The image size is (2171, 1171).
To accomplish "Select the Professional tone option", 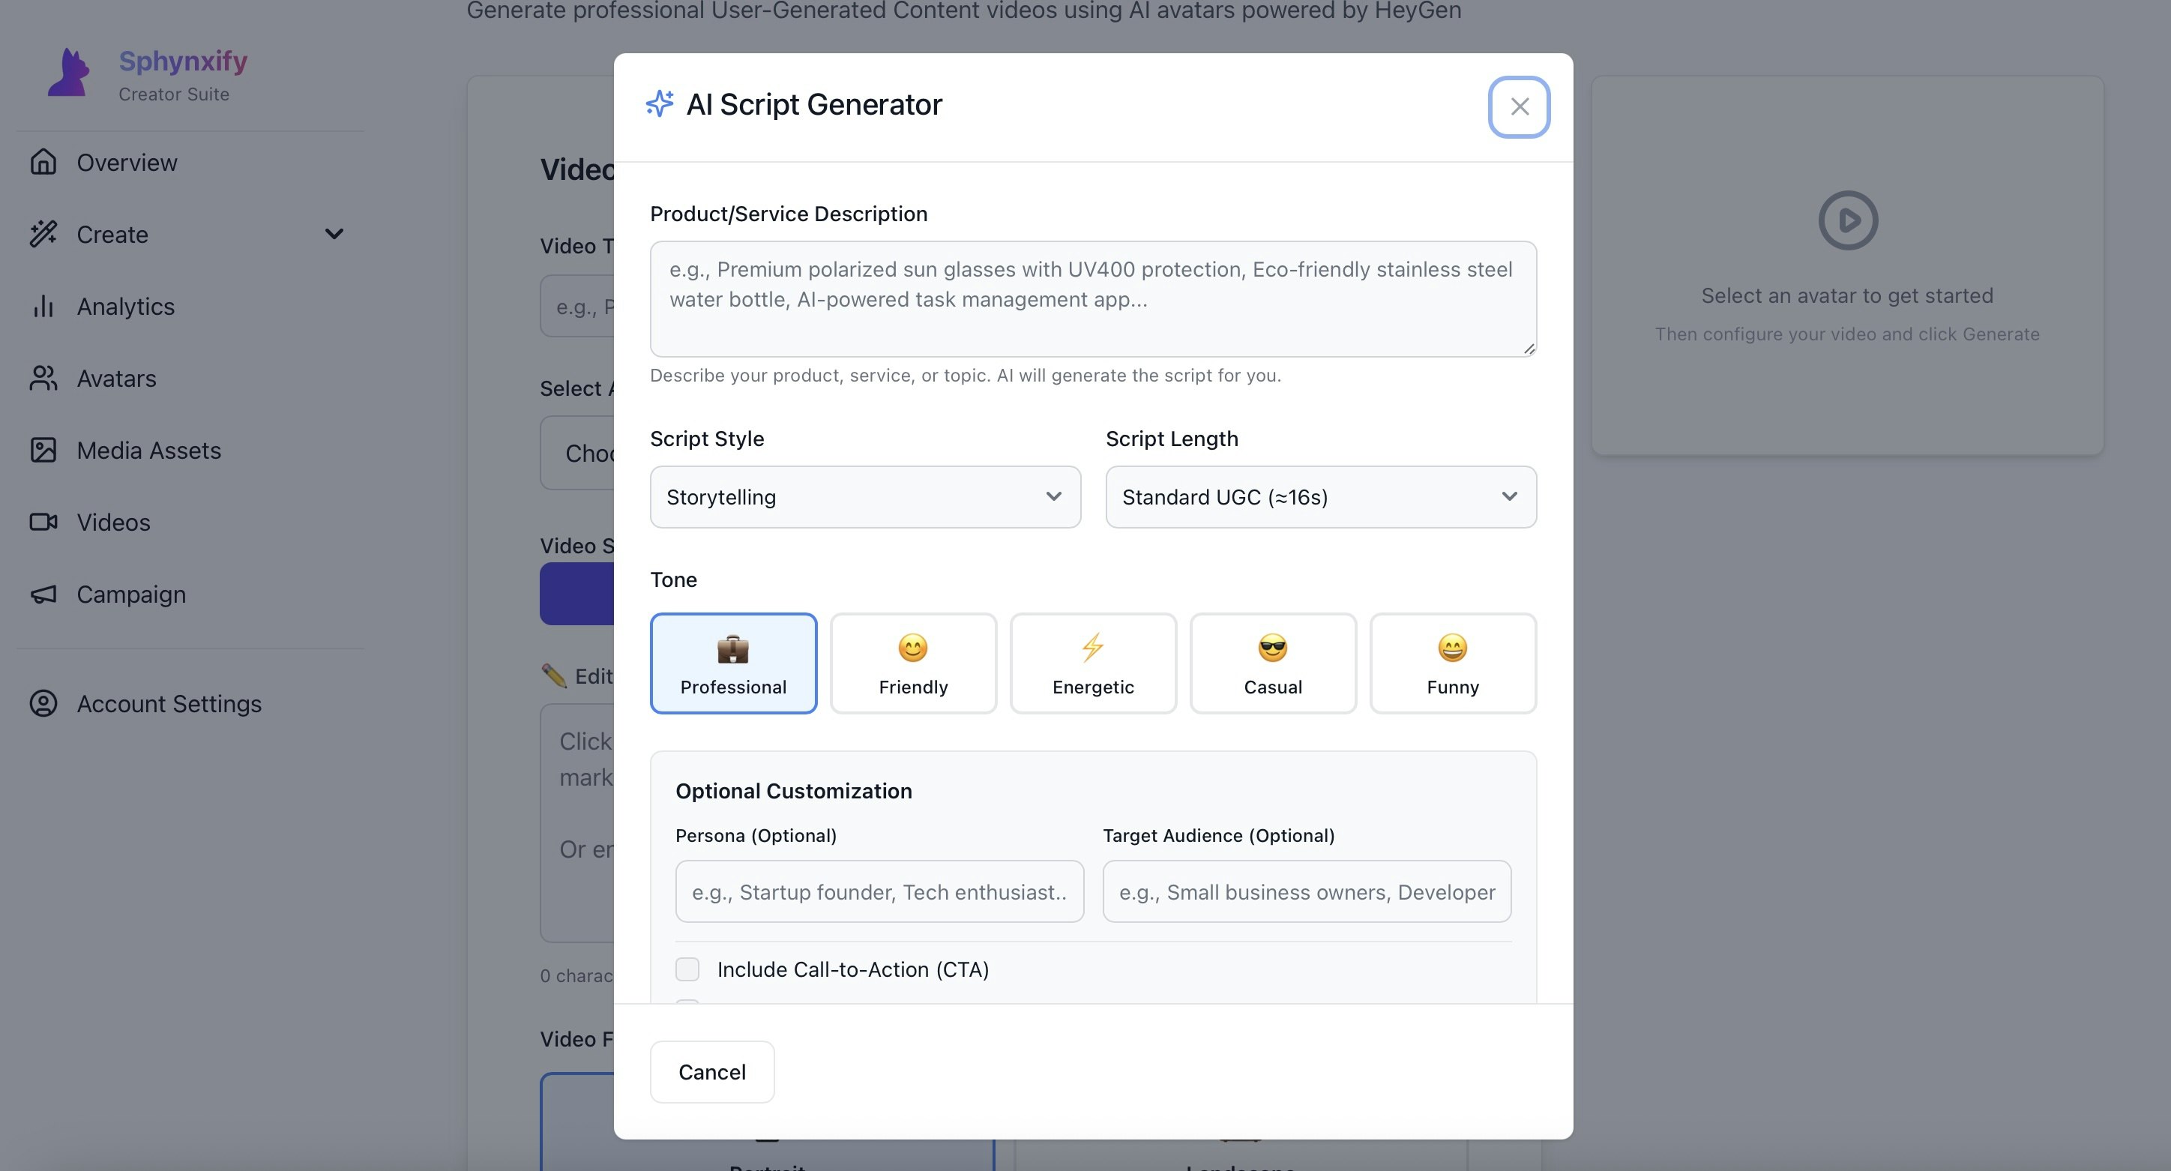I will click(x=733, y=663).
